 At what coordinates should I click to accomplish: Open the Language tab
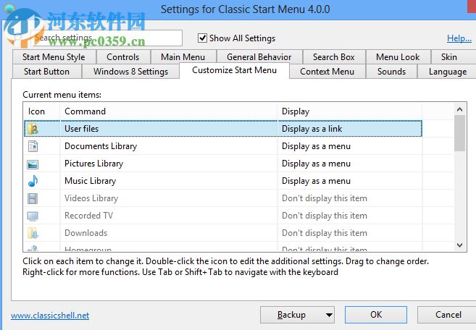point(448,72)
